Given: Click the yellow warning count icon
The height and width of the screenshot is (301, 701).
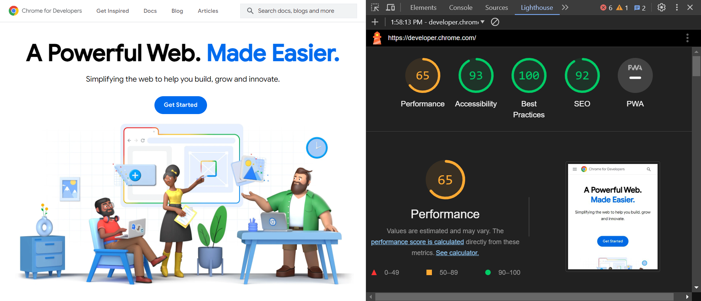Looking at the screenshot, I should point(620,8).
